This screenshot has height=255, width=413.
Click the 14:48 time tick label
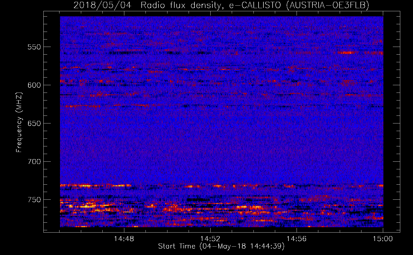click(x=124, y=239)
